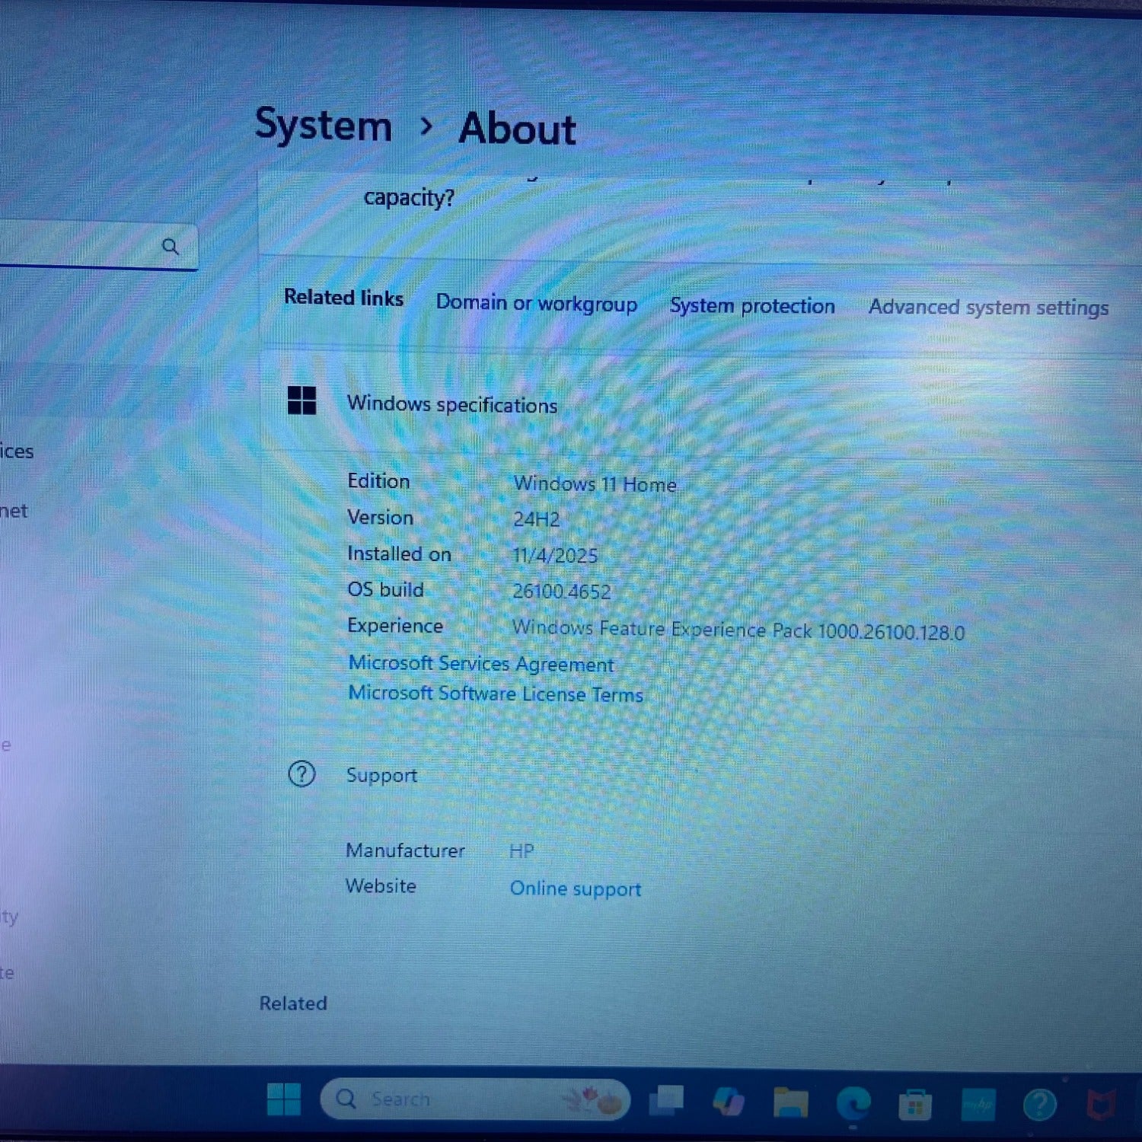Select the About breadcrumb item
Viewport: 1142px width, 1142px height.
tap(517, 129)
